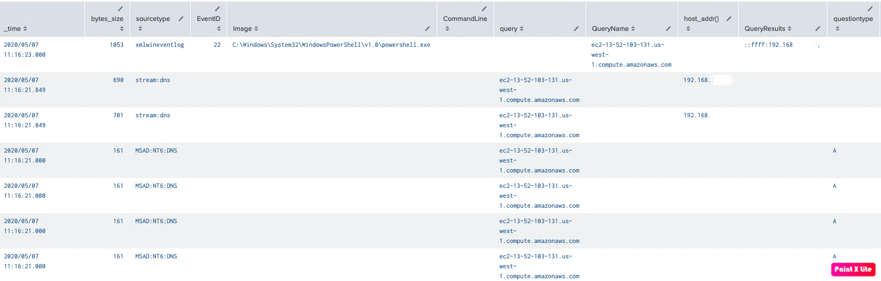This screenshot has width=881, height=281.
Task: Click the QueryName amazonaws.com value in first row
Action: [x=631, y=55]
